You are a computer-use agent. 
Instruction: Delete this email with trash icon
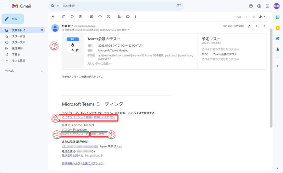80,17
